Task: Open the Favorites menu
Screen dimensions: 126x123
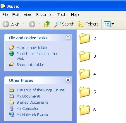Action: (44, 15)
